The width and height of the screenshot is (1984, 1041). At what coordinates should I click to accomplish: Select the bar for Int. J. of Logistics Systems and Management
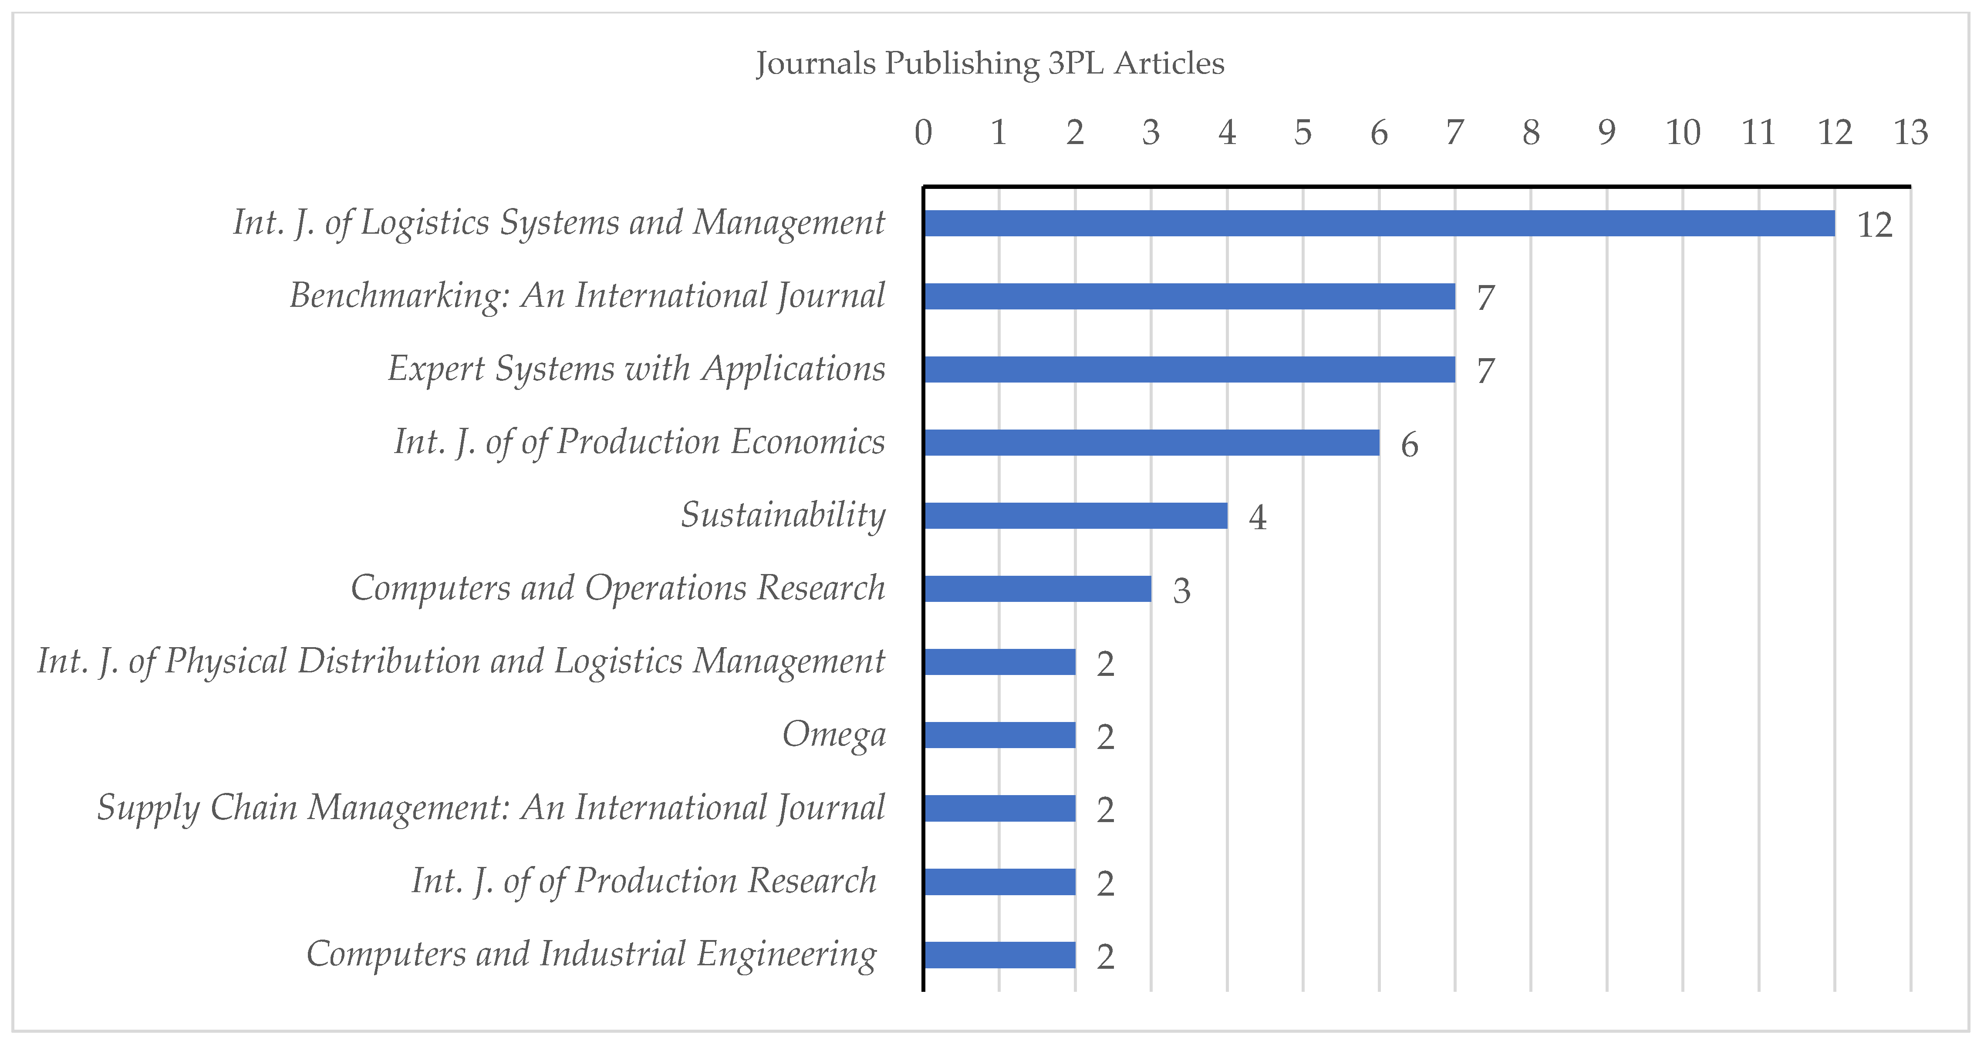(1379, 222)
